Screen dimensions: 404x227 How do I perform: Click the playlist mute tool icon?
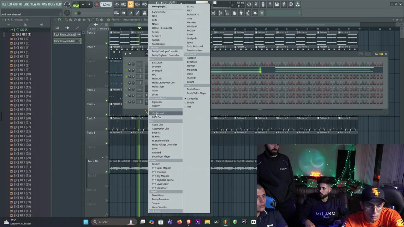click(x=79, y=20)
